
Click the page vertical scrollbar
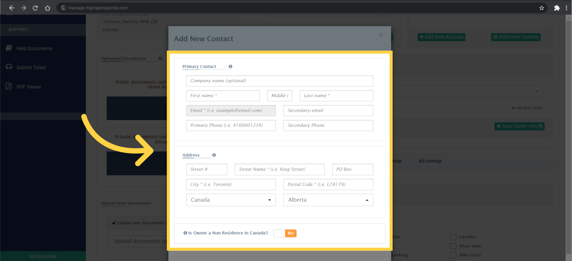point(568,137)
